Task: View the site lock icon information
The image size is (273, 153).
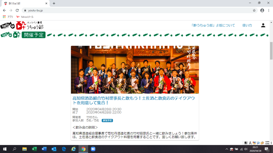Action: [25, 10]
